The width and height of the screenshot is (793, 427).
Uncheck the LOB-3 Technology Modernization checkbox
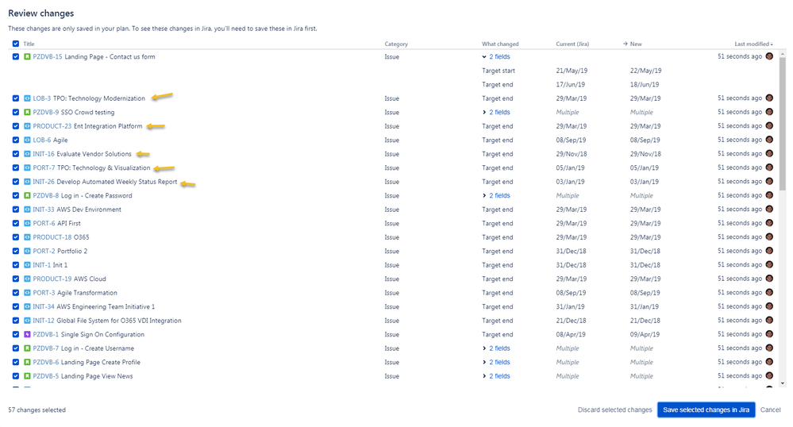(x=16, y=98)
